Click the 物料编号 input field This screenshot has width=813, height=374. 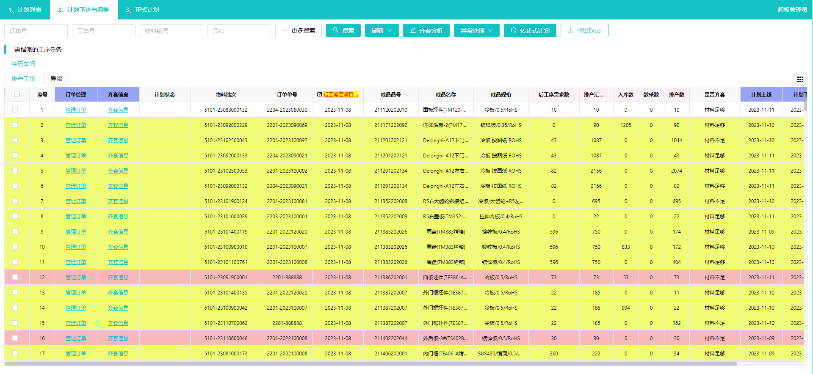point(171,30)
